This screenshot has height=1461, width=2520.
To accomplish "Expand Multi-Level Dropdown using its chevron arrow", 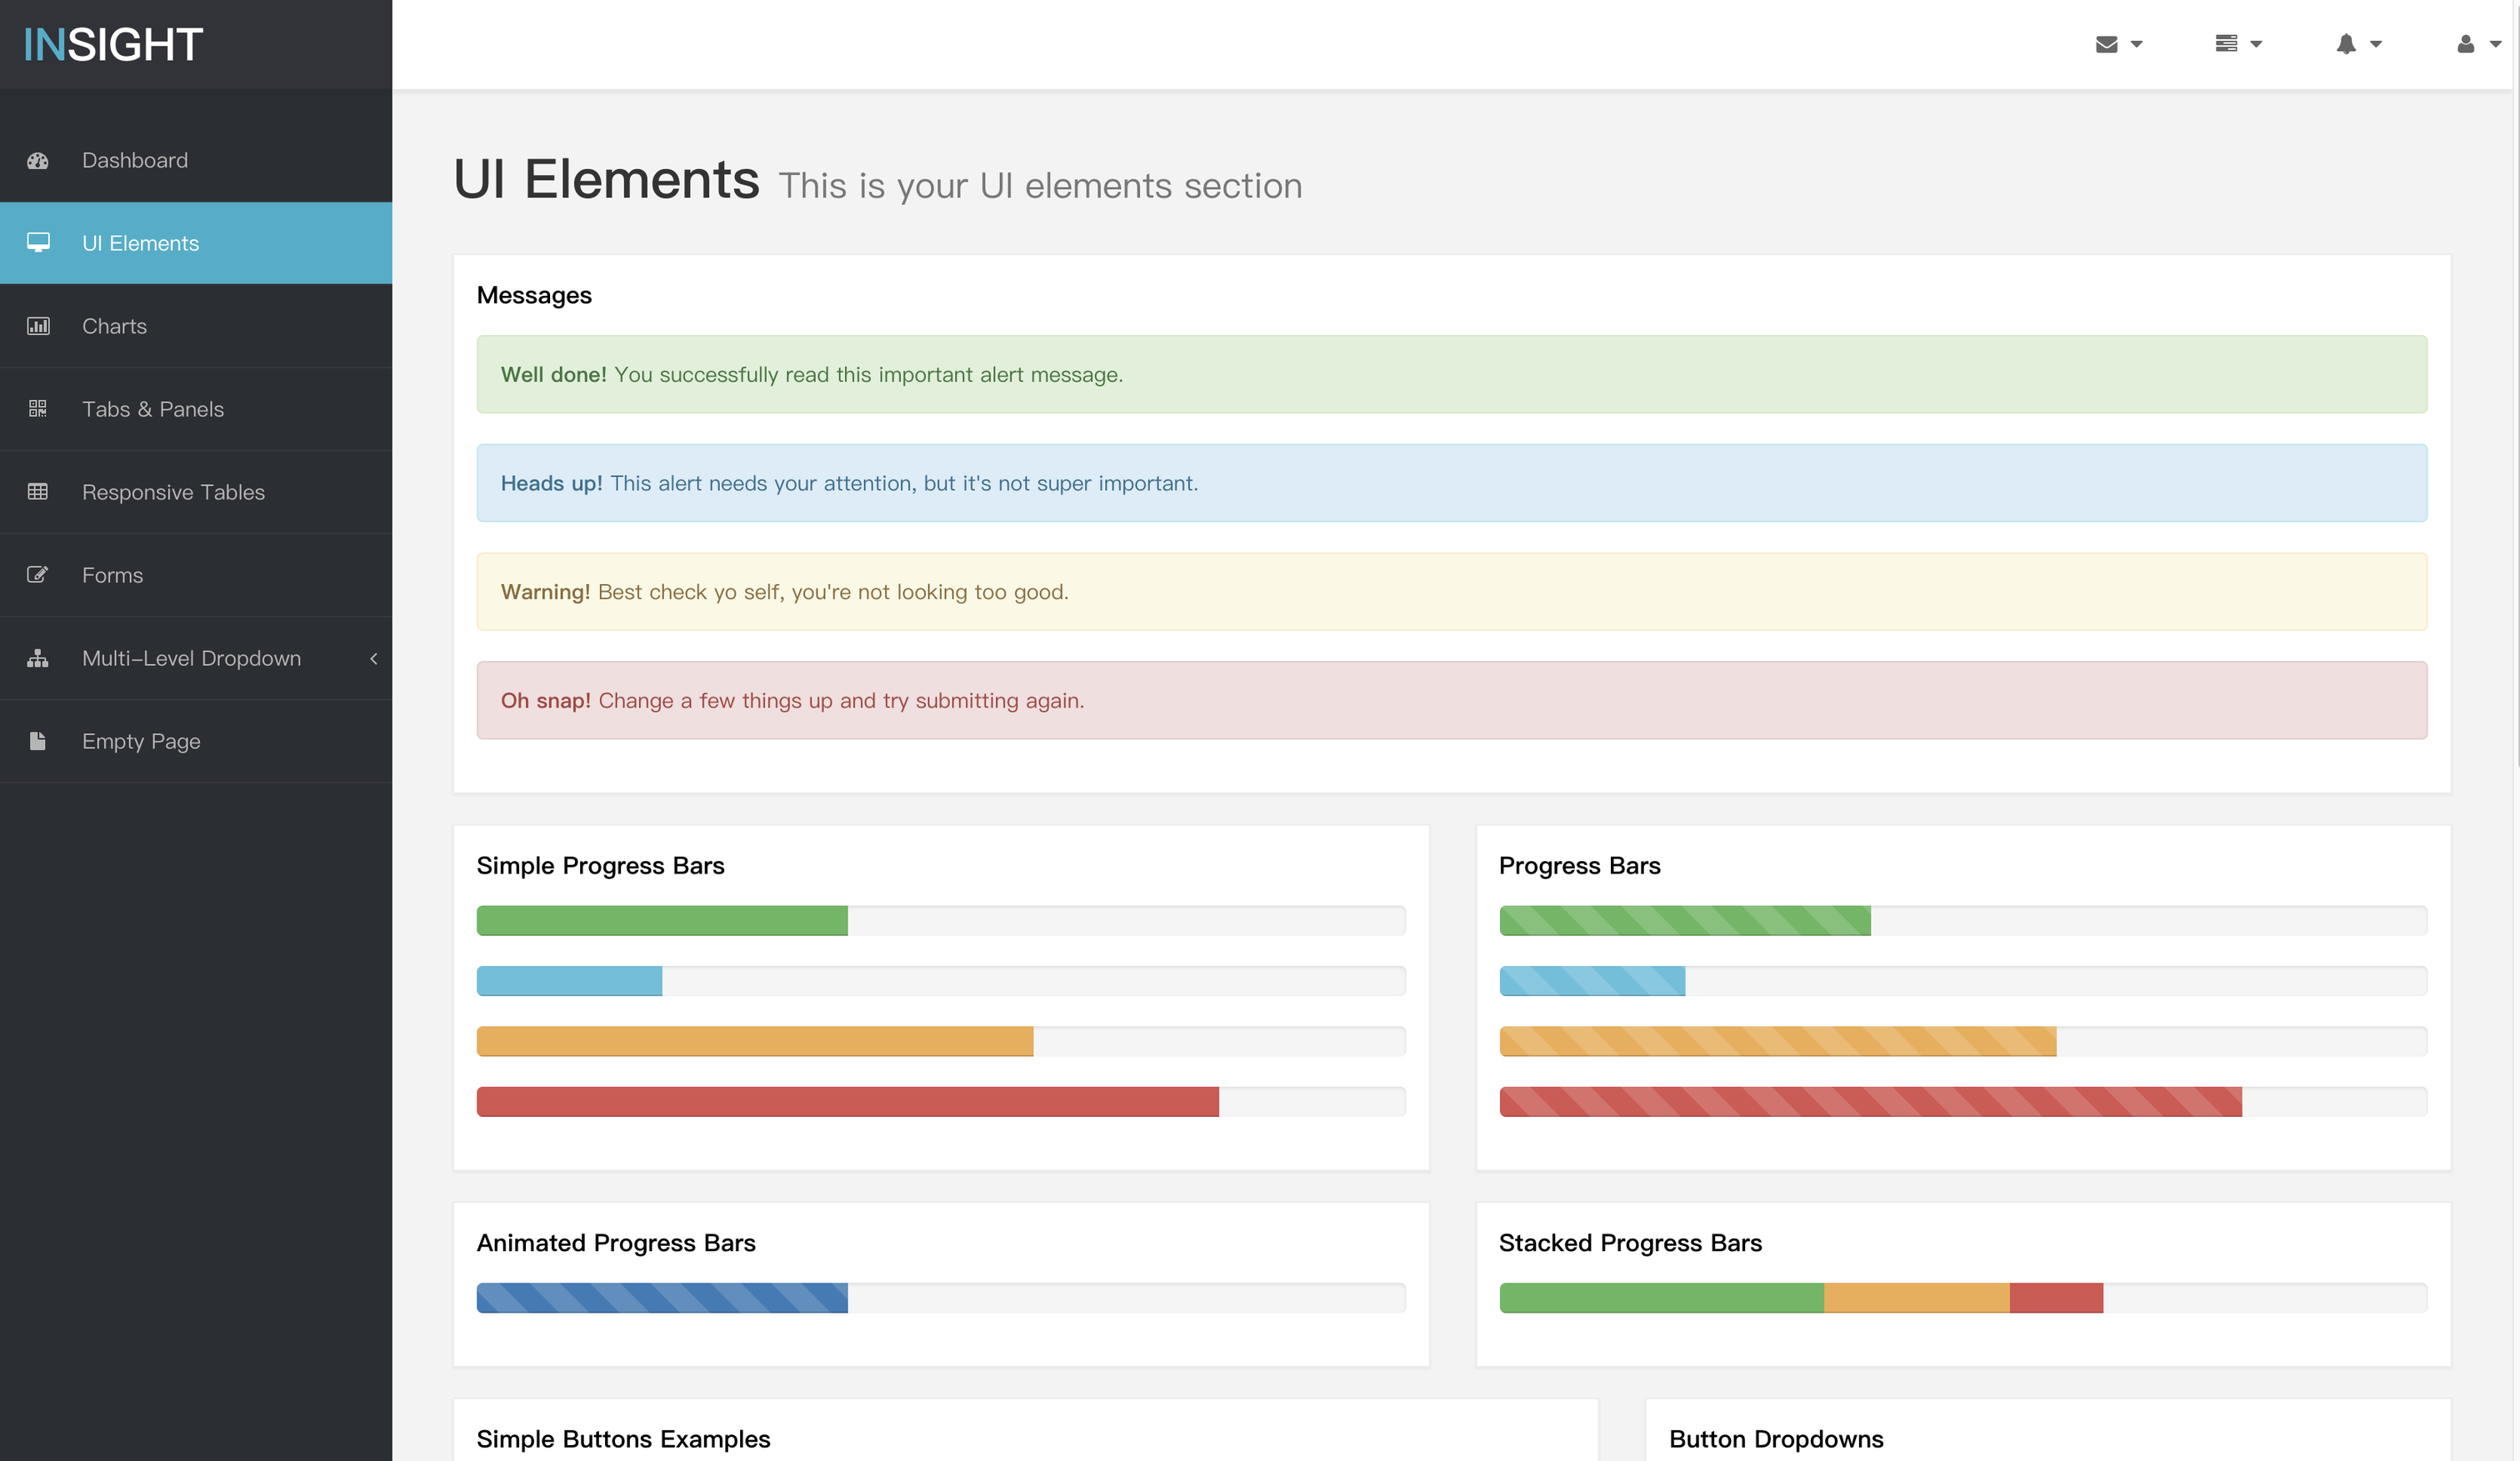I will tap(374, 658).
